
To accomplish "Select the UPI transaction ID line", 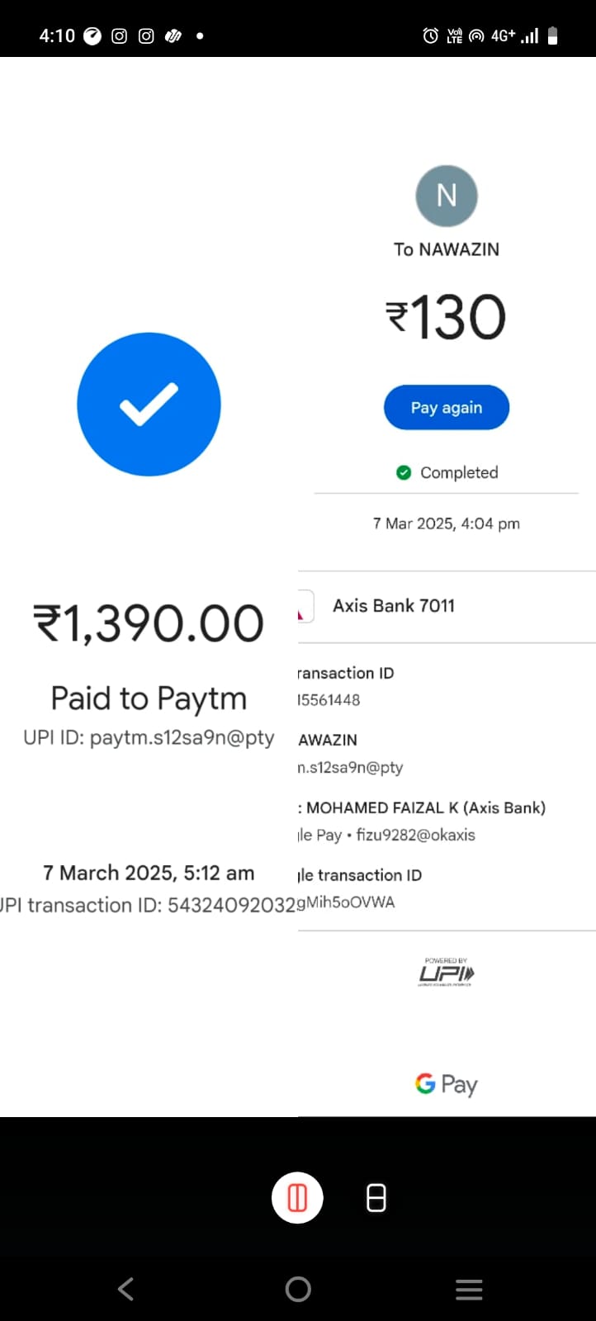I will tap(149, 906).
